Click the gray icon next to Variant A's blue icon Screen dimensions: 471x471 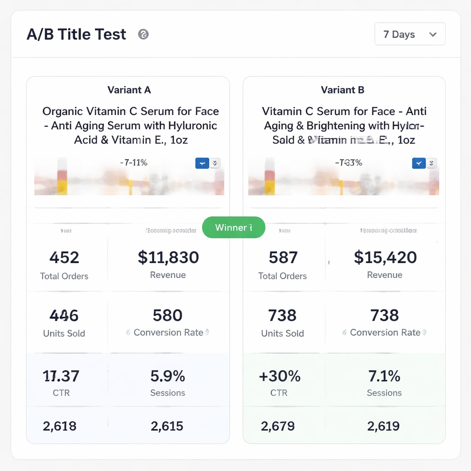pyautogui.click(x=214, y=163)
